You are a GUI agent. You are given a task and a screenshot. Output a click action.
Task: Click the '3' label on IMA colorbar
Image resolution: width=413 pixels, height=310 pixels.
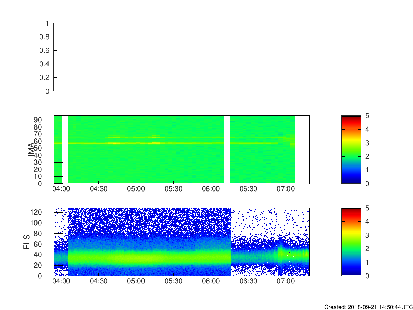pos(367,143)
